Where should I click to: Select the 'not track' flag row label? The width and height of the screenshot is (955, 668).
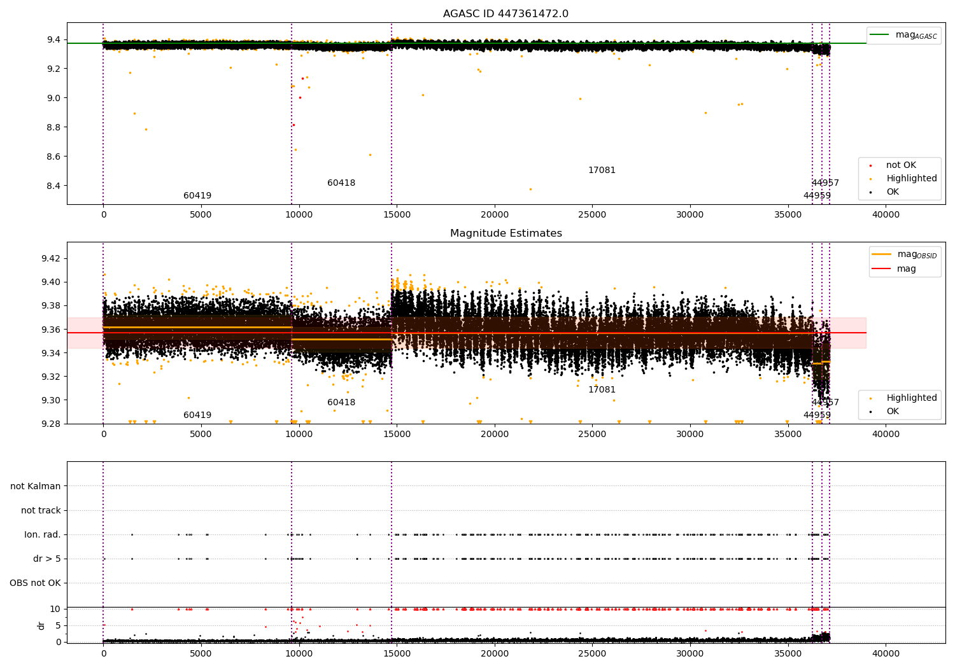tap(41, 511)
